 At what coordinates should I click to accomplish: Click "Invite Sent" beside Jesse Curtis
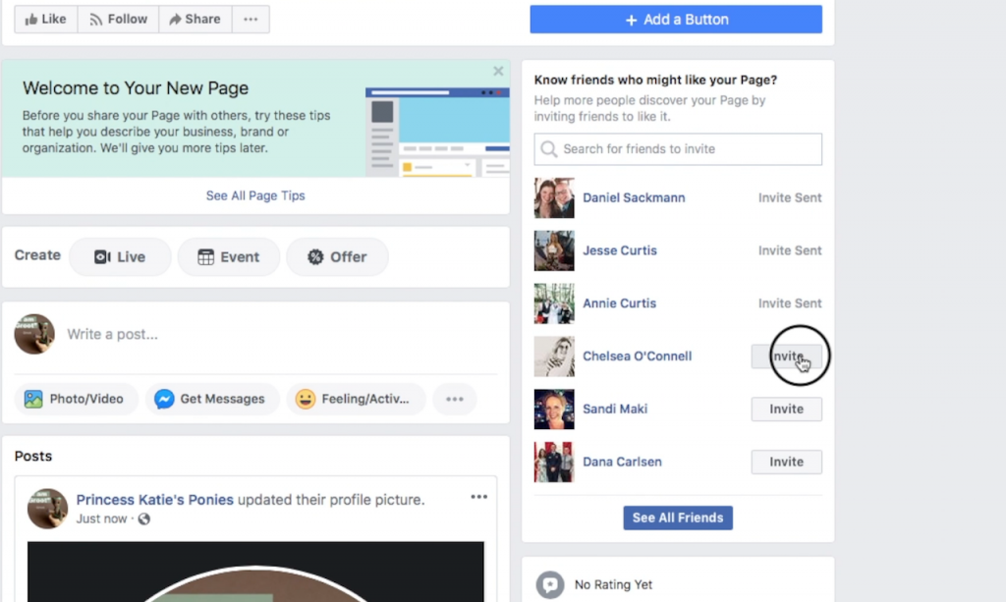[x=790, y=250]
